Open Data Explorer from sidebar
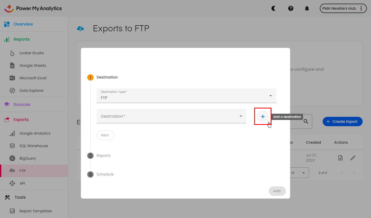 coord(31,90)
